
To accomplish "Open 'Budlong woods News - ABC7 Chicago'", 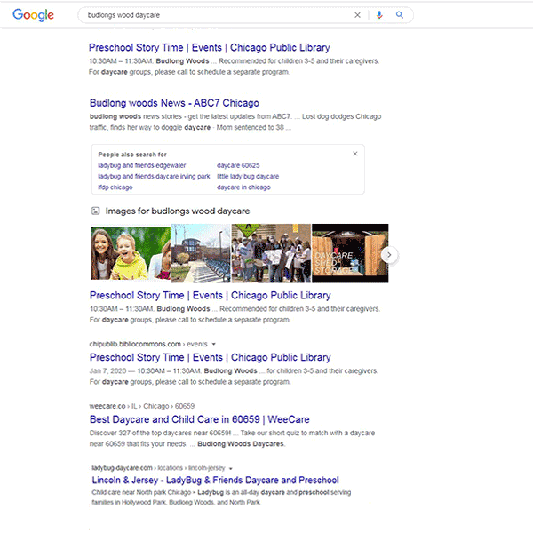I will pos(174,103).
